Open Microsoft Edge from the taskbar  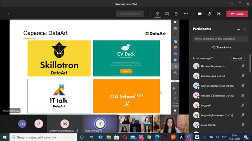click(x=157, y=137)
